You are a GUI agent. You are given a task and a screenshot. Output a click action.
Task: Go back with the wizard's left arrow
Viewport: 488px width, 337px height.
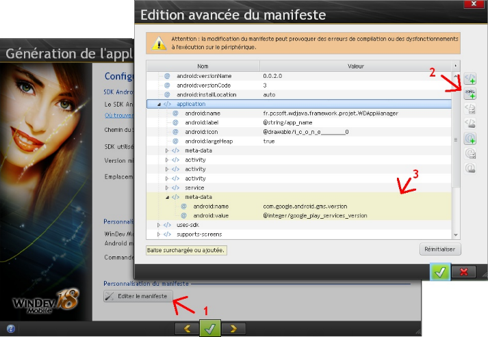click(188, 329)
